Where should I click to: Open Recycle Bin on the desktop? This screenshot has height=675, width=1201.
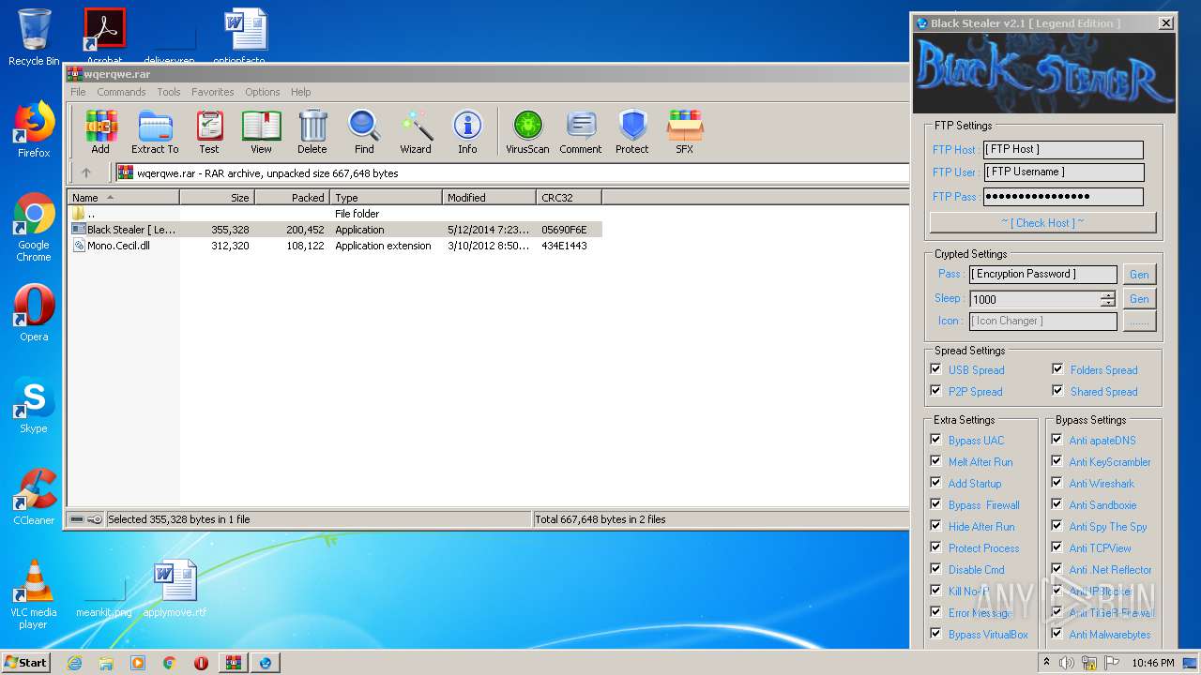point(34,37)
